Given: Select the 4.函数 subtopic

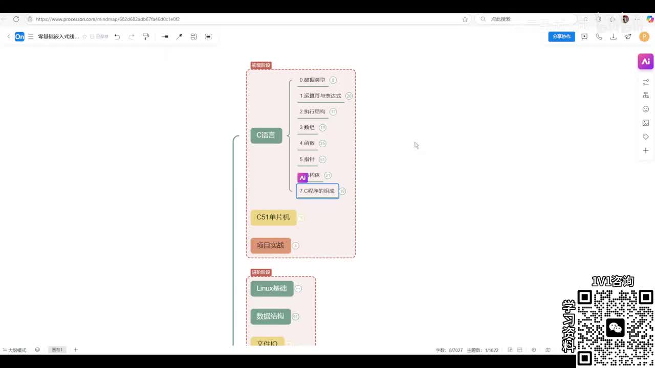Looking at the screenshot, I should (308, 144).
